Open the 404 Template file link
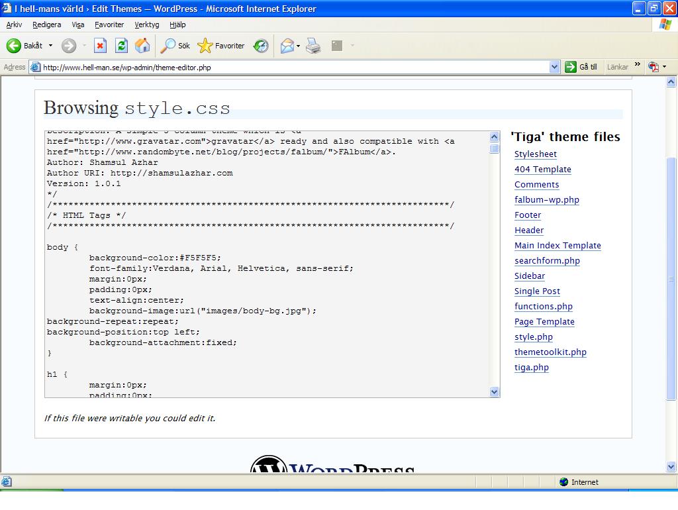 point(543,169)
